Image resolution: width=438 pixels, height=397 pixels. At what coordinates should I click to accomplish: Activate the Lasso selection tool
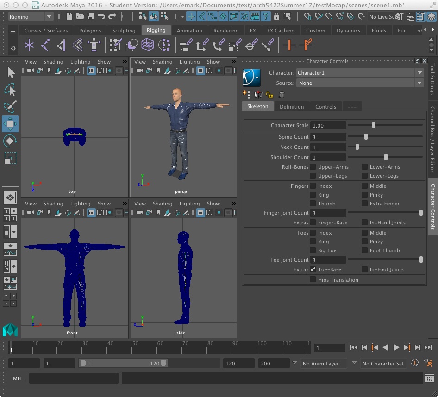click(10, 90)
